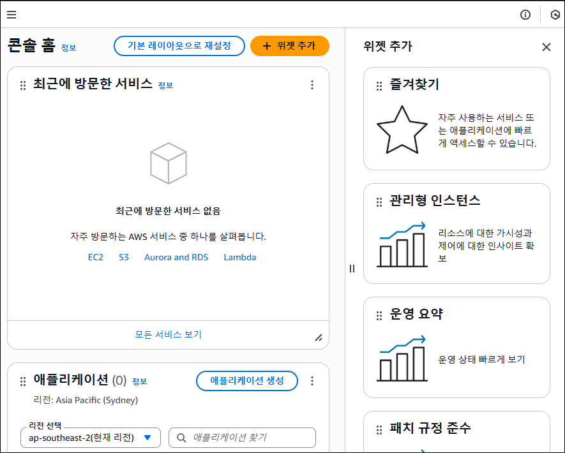Expand the 리전 선택 dropdown
This screenshot has width=565, height=453.
tap(91, 438)
